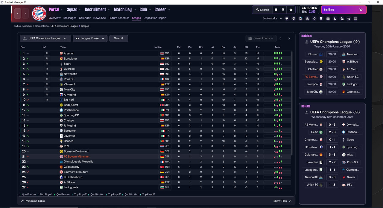Click the Overall filter button
Image resolution: width=383 pixels, height=208 pixels.
tap(118, 38)
